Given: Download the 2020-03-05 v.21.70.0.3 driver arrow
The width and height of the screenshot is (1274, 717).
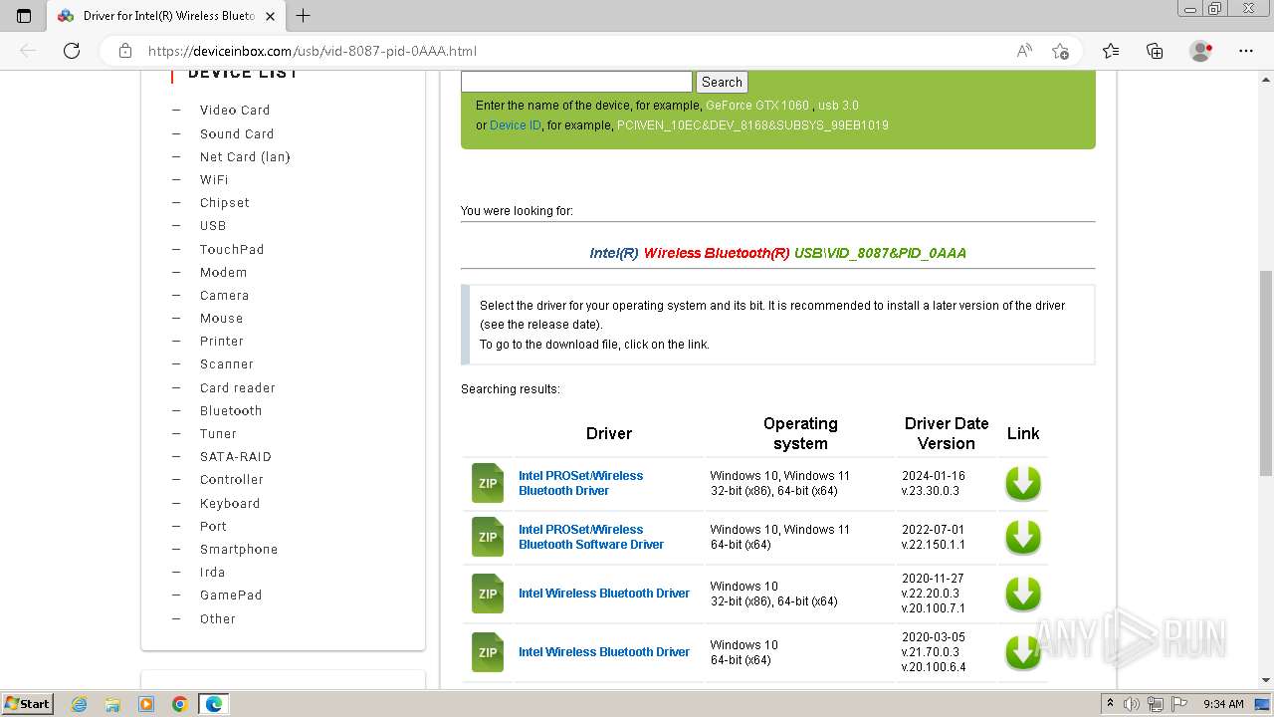Looking at the screenshot, I should [x=1022, y=652].
